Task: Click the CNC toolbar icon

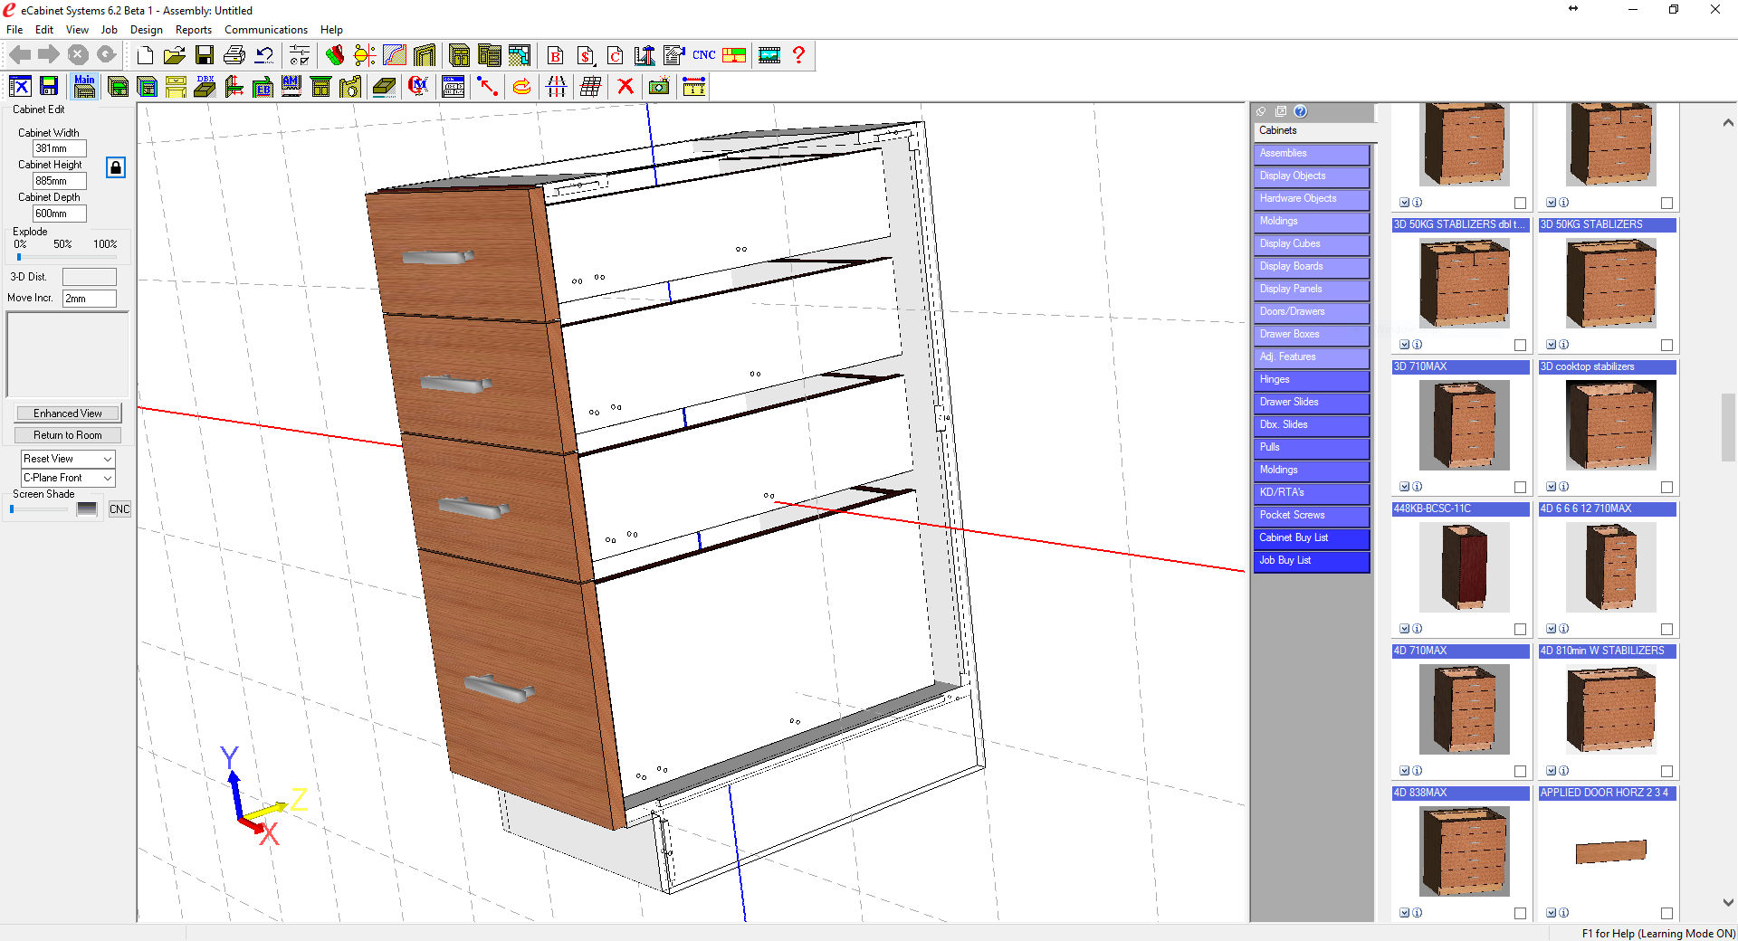Action: click(x=703, y=55)
